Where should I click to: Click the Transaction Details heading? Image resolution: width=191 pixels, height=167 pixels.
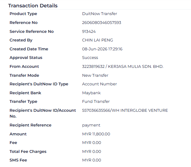(x=33, y=6)
